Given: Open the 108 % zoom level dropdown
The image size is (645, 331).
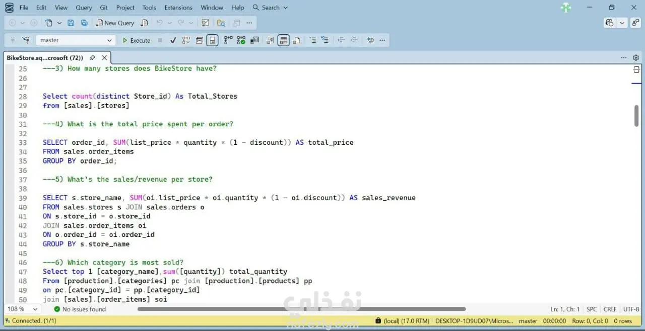Looking at the screenshot, I should 22,309.
